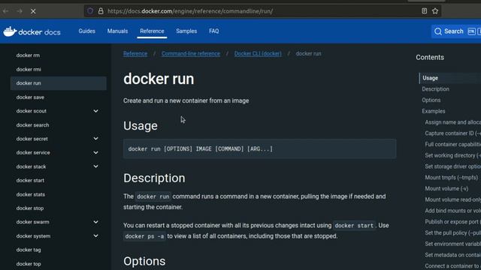Open the Manuals nav tab
481x270 pixels.
[x=117, y=31]
